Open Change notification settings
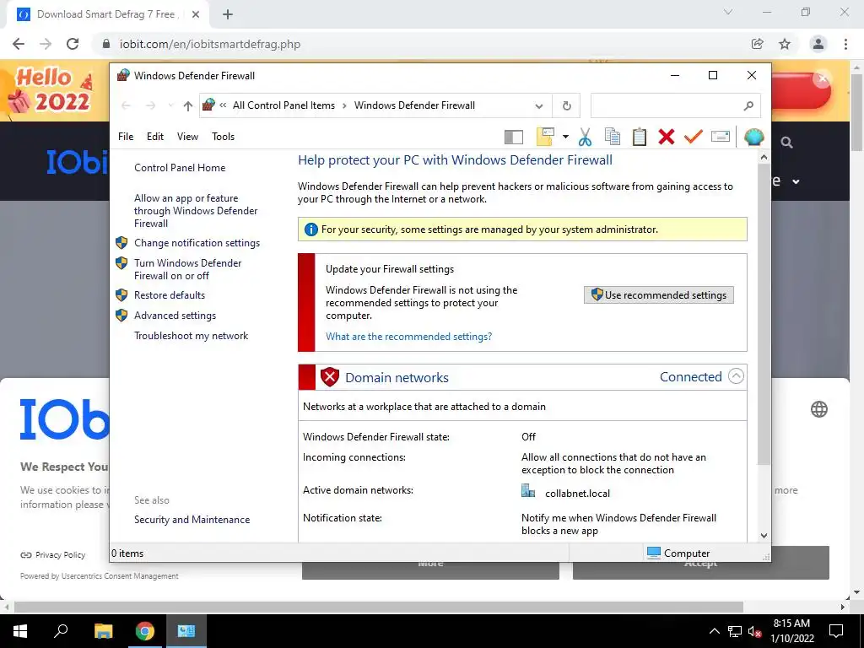Viewport: 864px width, 648px height. click(197, 243)
